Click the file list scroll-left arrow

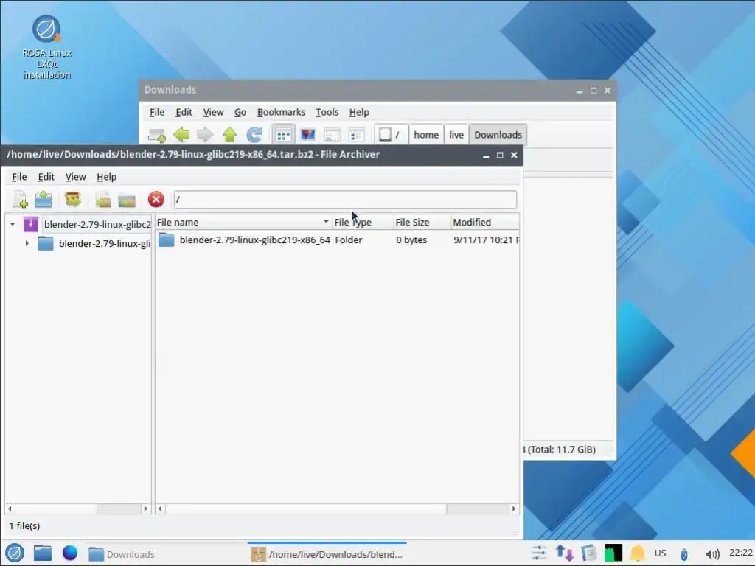160,509
